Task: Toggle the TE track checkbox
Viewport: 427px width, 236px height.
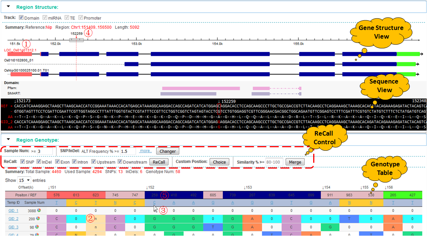Action: click(x=67, y=17)
